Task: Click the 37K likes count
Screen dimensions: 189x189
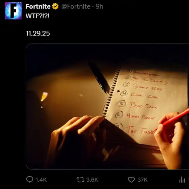Action: (142, 180)
